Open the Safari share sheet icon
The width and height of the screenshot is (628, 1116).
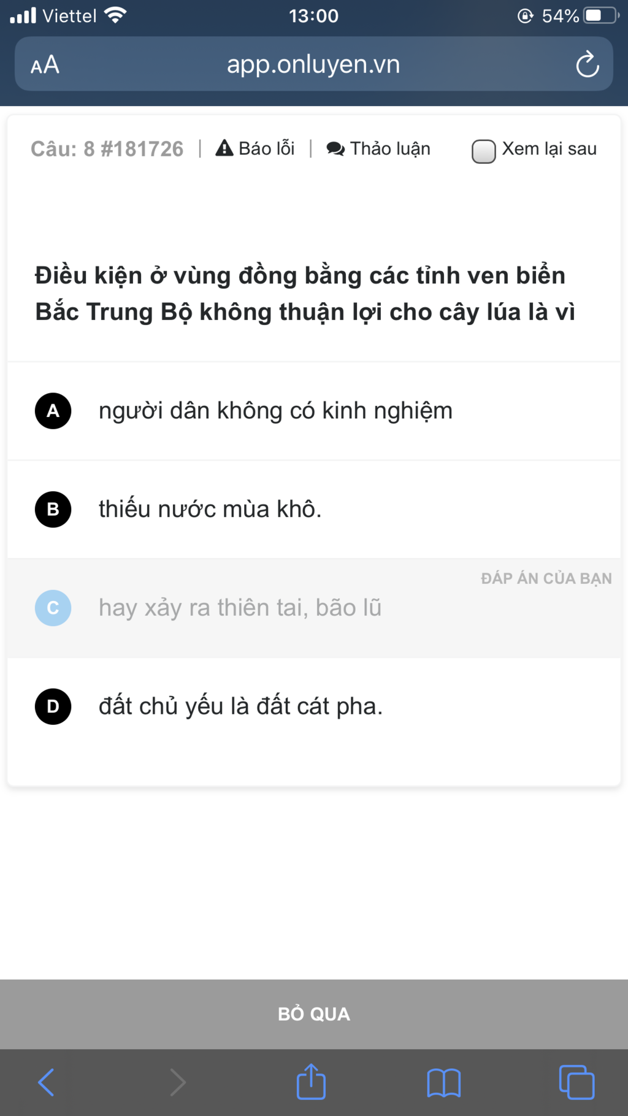(x=311, y=1081)
